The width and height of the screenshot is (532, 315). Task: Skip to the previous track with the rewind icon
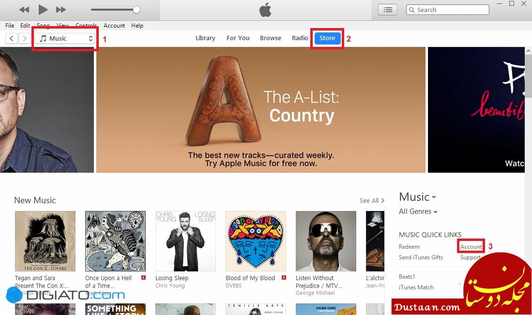[24, 10]
